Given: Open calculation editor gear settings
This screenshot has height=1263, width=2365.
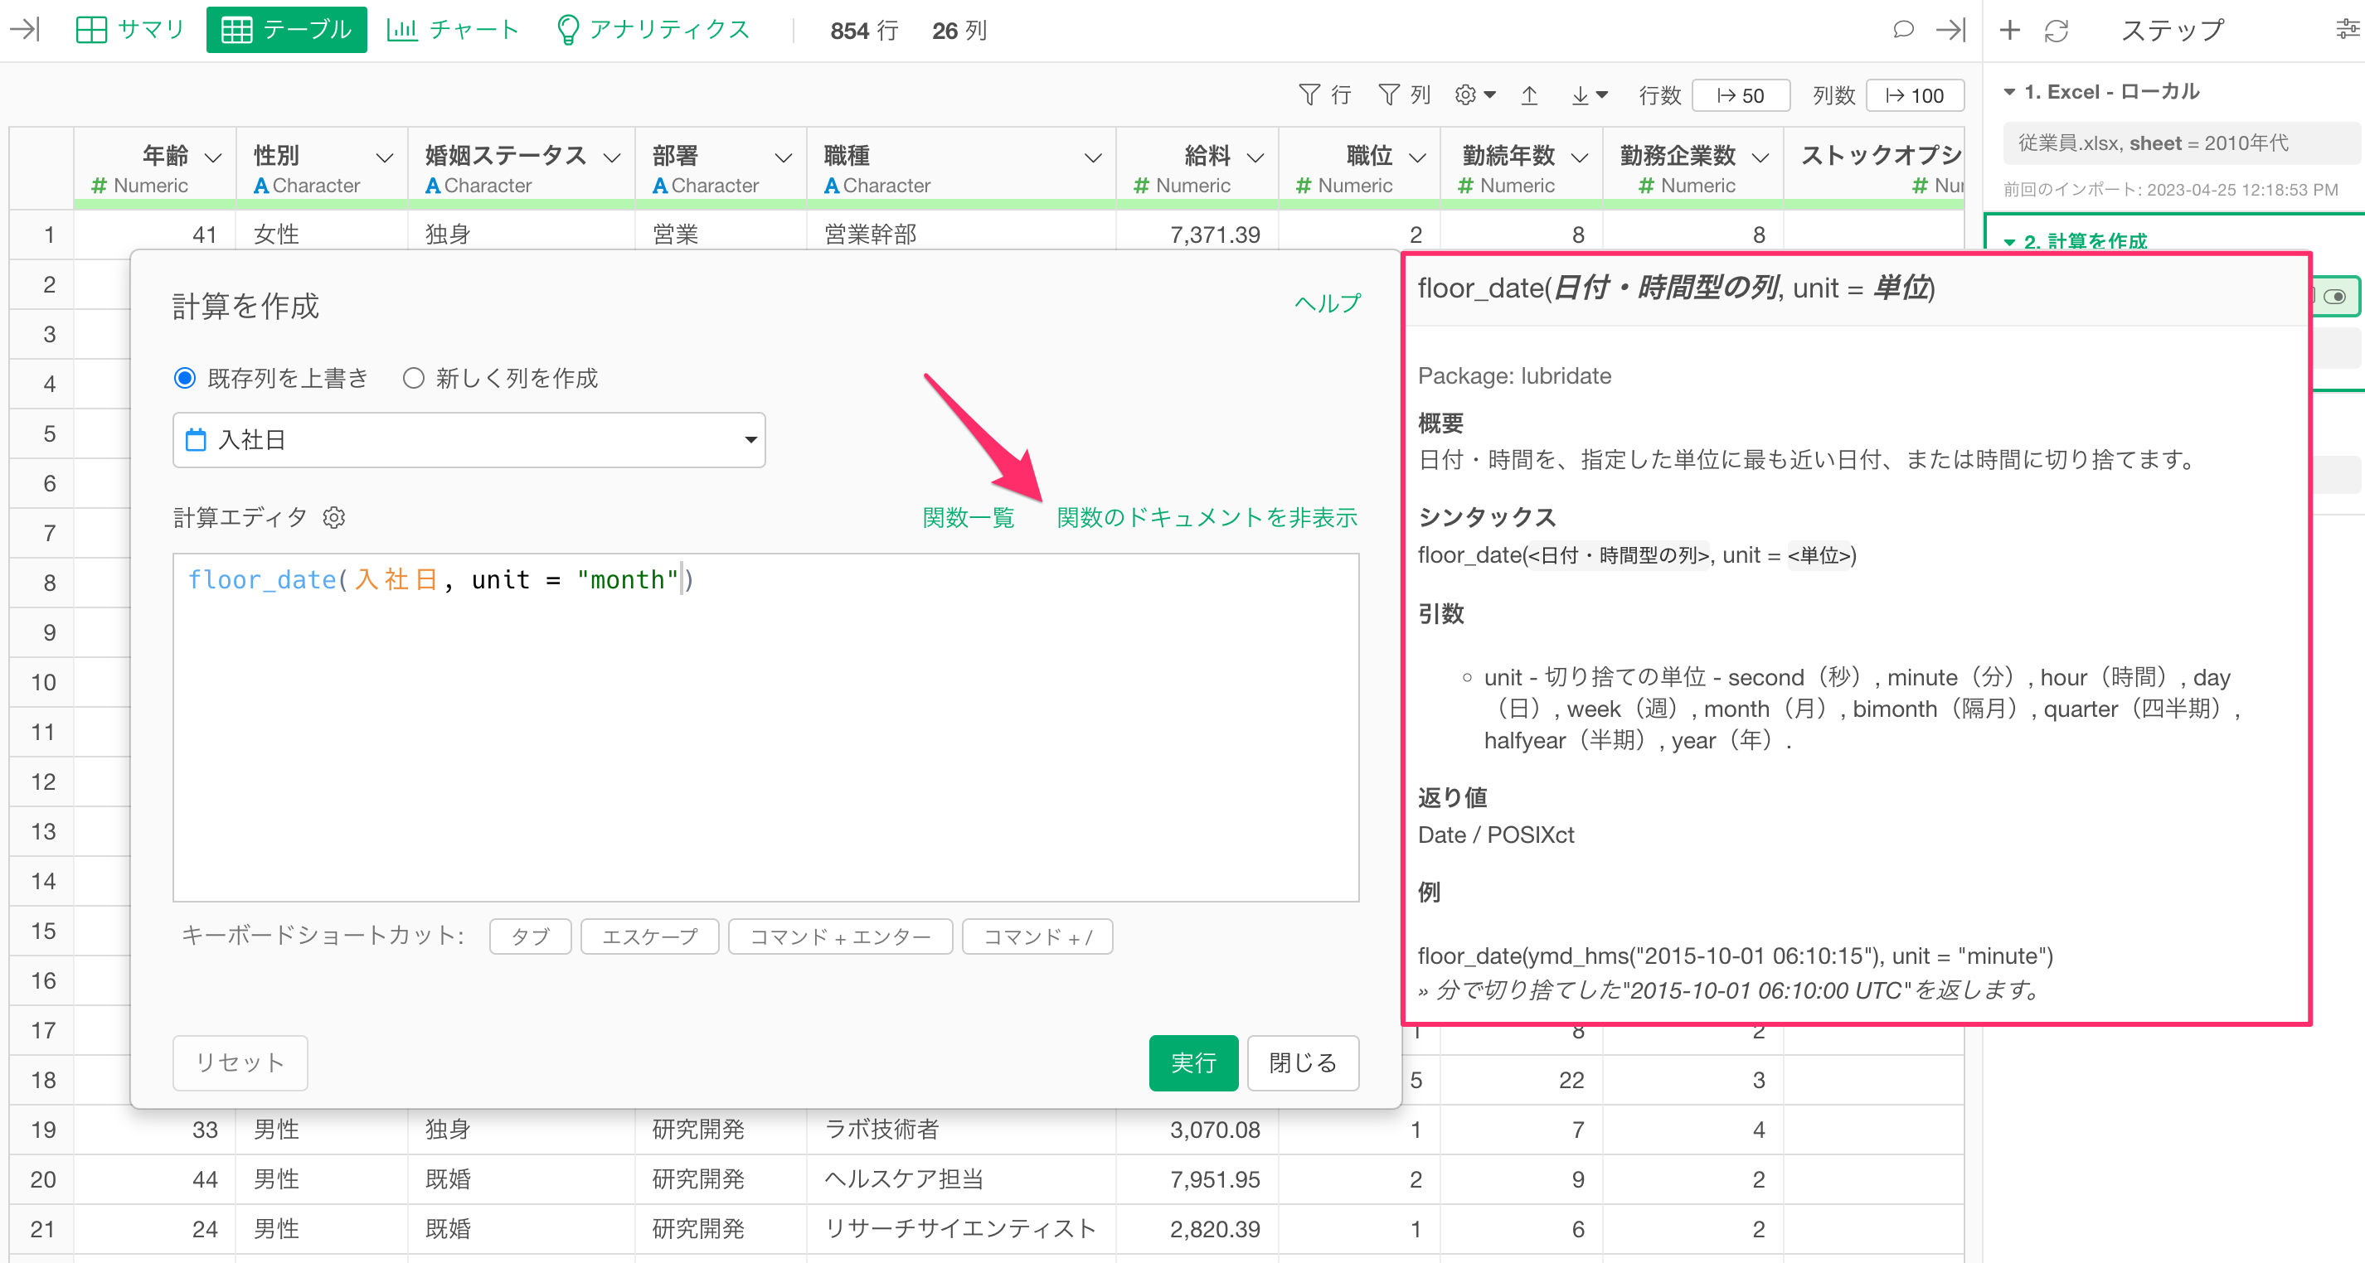Looking at the screenshot, I should tap(334, 517).
